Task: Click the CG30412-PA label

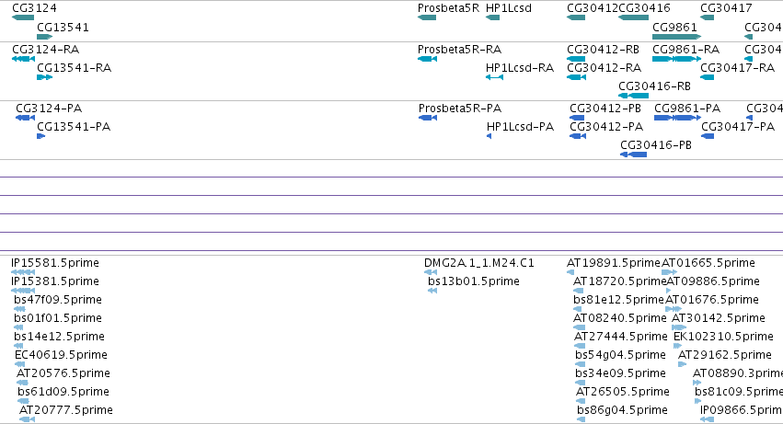Action: [x=606, y=127]
